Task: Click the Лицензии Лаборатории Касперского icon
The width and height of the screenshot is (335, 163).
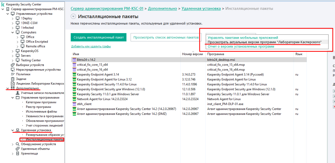Action: pyautogui.click(x=13, y=83)
